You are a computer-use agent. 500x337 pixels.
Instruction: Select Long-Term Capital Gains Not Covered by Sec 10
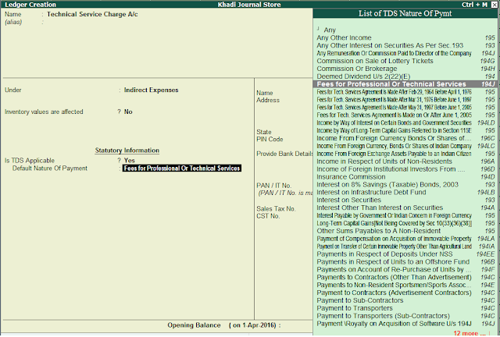pyautogui.click(x=405, y=223)
